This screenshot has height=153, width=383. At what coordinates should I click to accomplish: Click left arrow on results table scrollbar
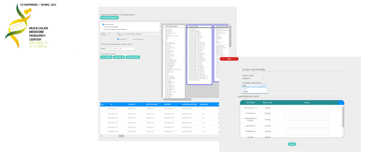pos(101,136)
